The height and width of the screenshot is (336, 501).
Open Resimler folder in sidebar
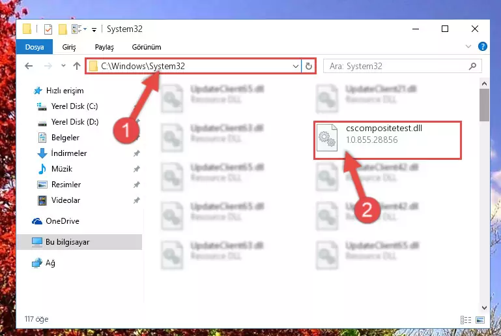point(66,185)
